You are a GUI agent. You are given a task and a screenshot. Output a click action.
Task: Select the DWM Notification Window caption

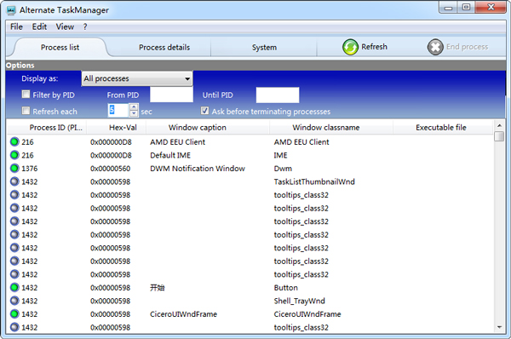point(198,168)
